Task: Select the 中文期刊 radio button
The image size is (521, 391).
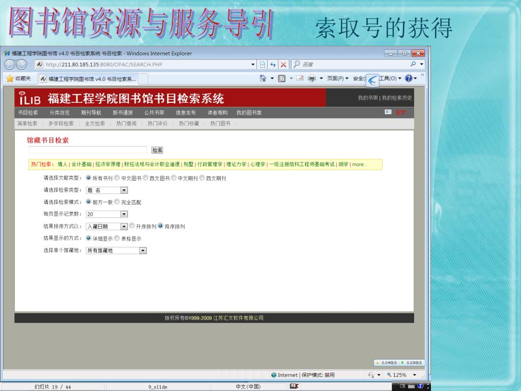Action: tap(174, 178)
